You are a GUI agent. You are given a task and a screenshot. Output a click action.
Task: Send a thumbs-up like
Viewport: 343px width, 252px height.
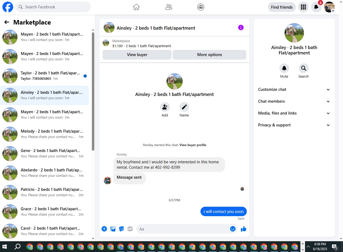point(244,229)
